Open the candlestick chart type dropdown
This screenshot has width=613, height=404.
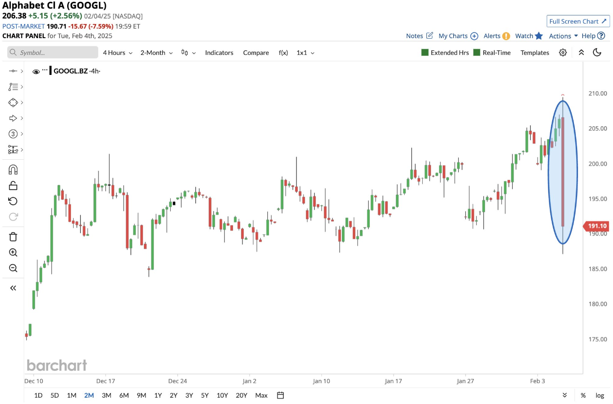tap(188, 53)
